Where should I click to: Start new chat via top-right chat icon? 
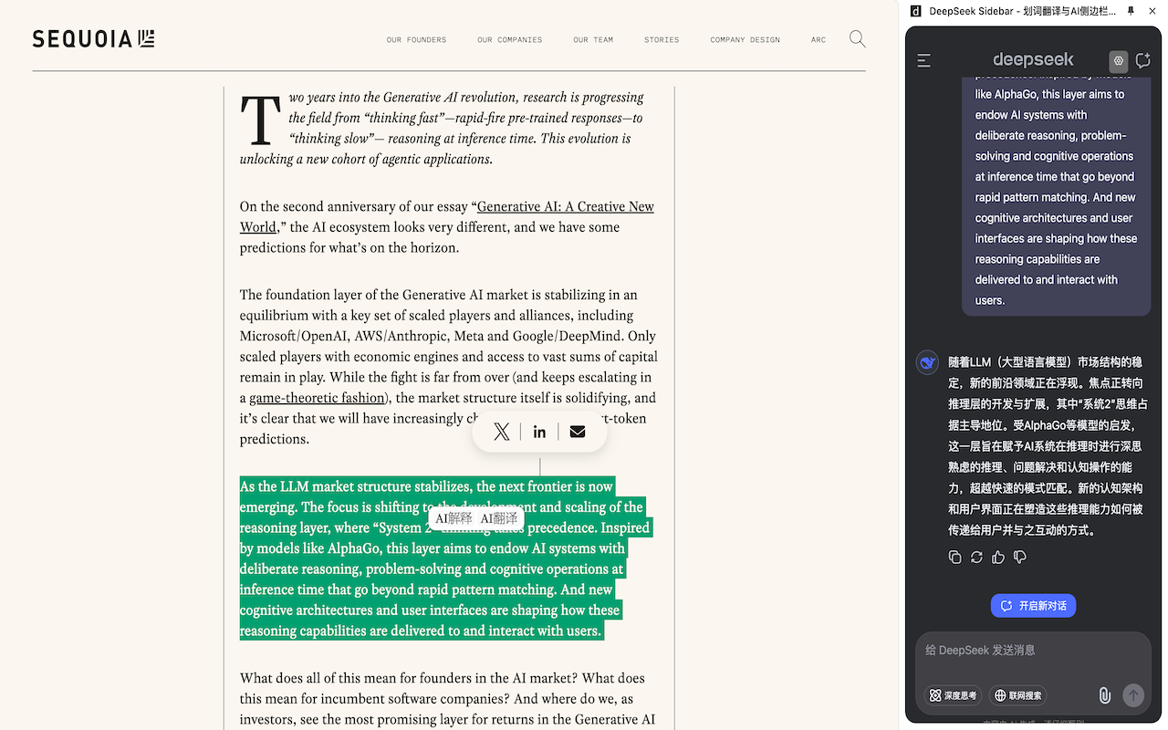[x=1142, y=61]
